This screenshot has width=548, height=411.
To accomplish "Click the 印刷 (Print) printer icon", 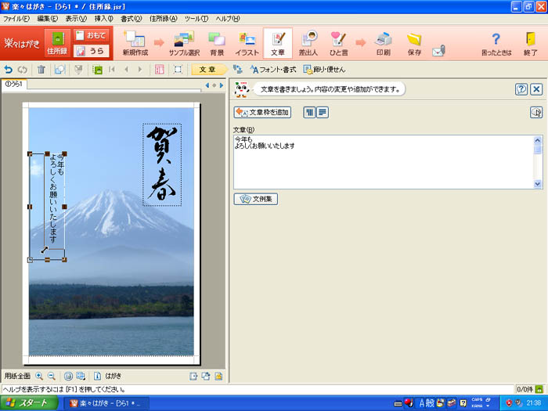I will click(x=383, y=42).
